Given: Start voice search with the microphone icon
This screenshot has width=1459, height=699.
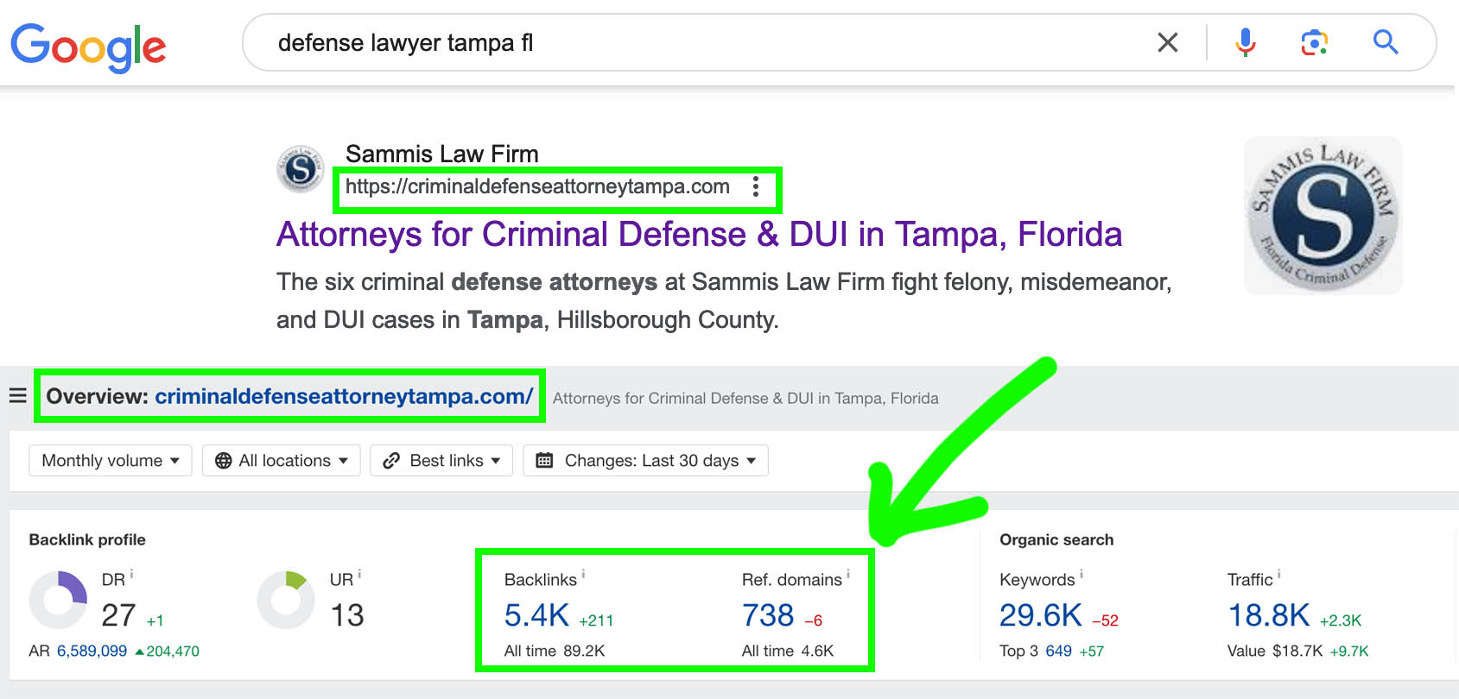Looking at the screenshot, I should 1245,42.
